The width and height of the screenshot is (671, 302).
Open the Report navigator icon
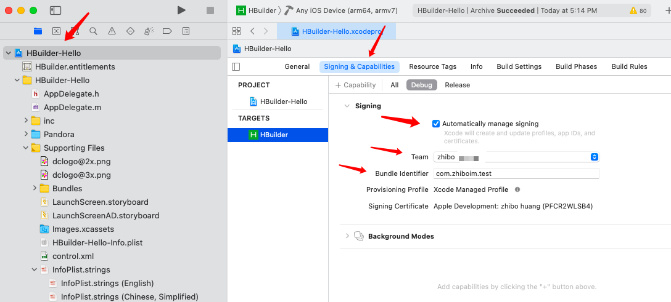186,31
